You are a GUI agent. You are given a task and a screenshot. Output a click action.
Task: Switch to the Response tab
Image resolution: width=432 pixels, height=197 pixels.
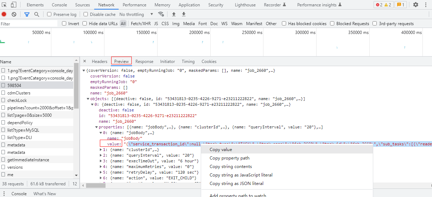point(144,62)
